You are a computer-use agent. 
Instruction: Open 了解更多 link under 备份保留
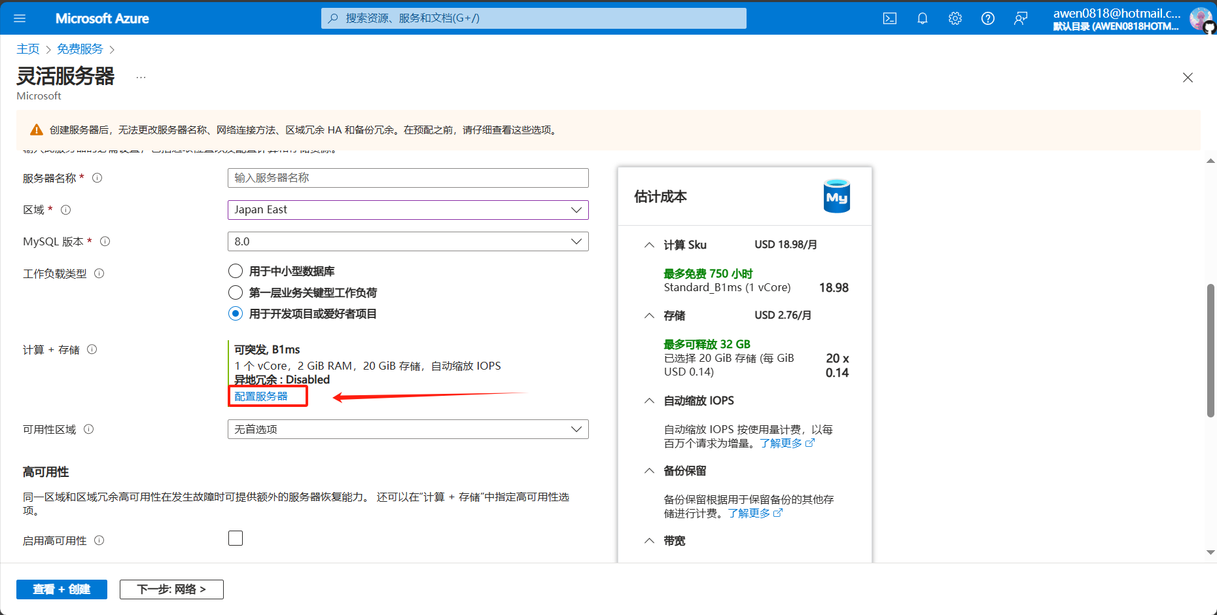click(x=749, y=513)
